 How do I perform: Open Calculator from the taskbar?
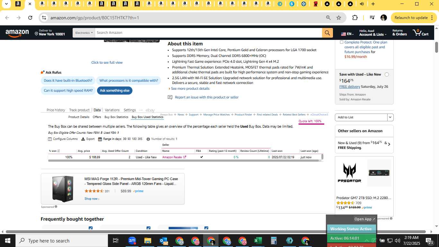[x=274, y=241]
